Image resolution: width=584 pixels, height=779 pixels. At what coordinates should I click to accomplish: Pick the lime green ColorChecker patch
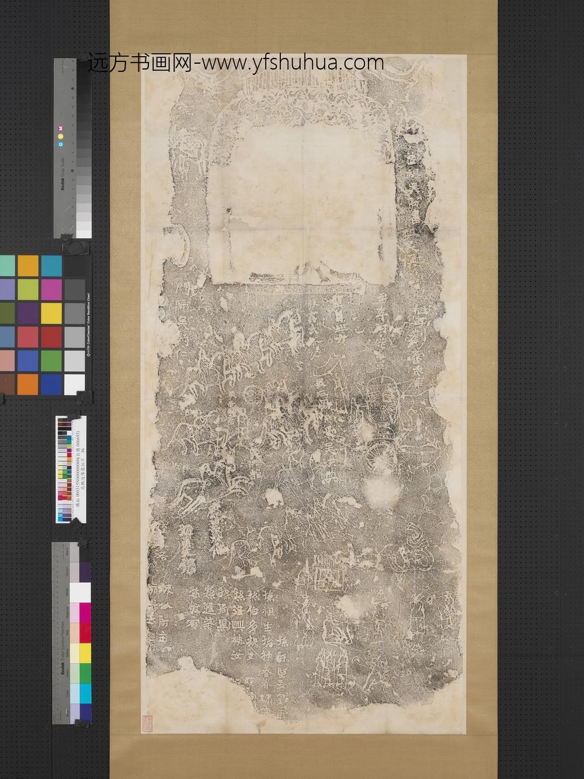coord(28,289)
